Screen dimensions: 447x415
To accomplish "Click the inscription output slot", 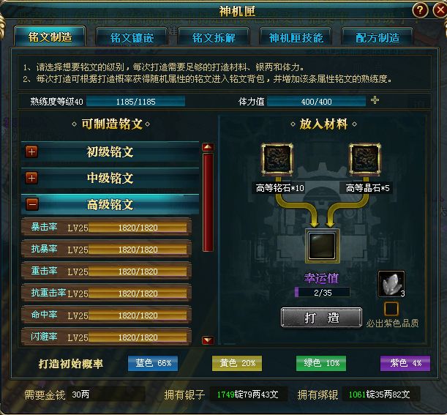I will [x=322, y=246].
